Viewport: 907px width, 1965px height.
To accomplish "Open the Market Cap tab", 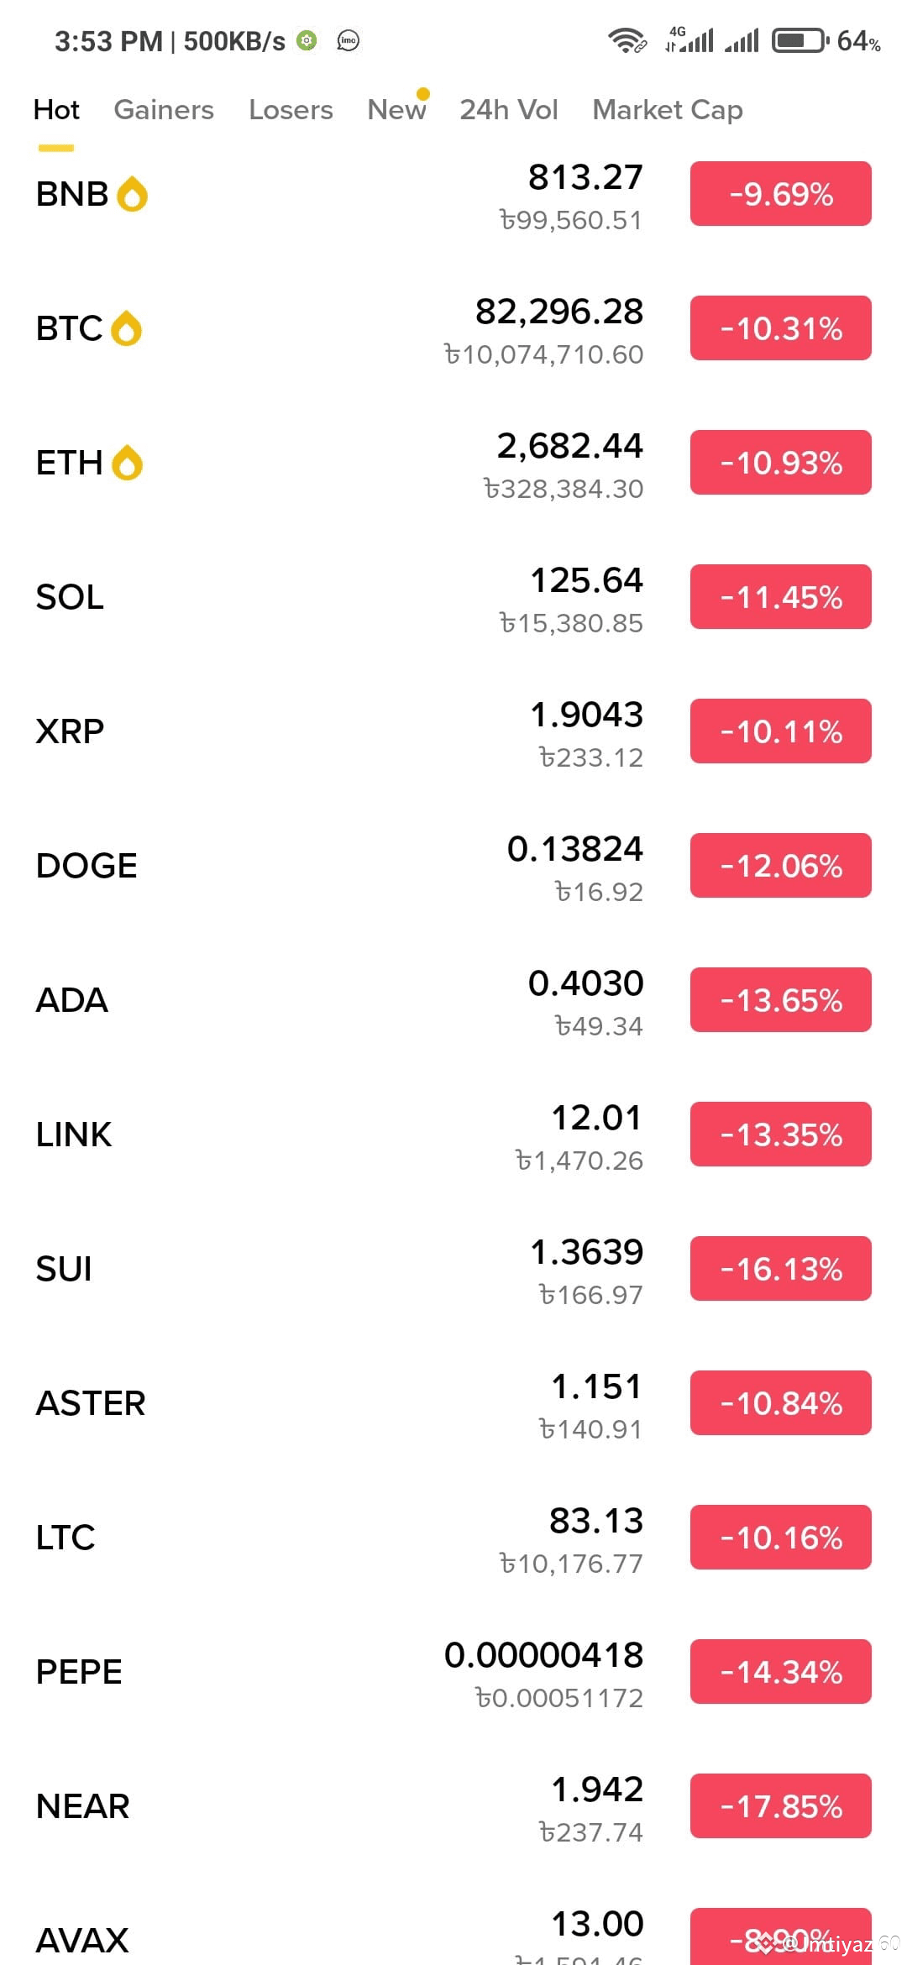I will 668,110.
